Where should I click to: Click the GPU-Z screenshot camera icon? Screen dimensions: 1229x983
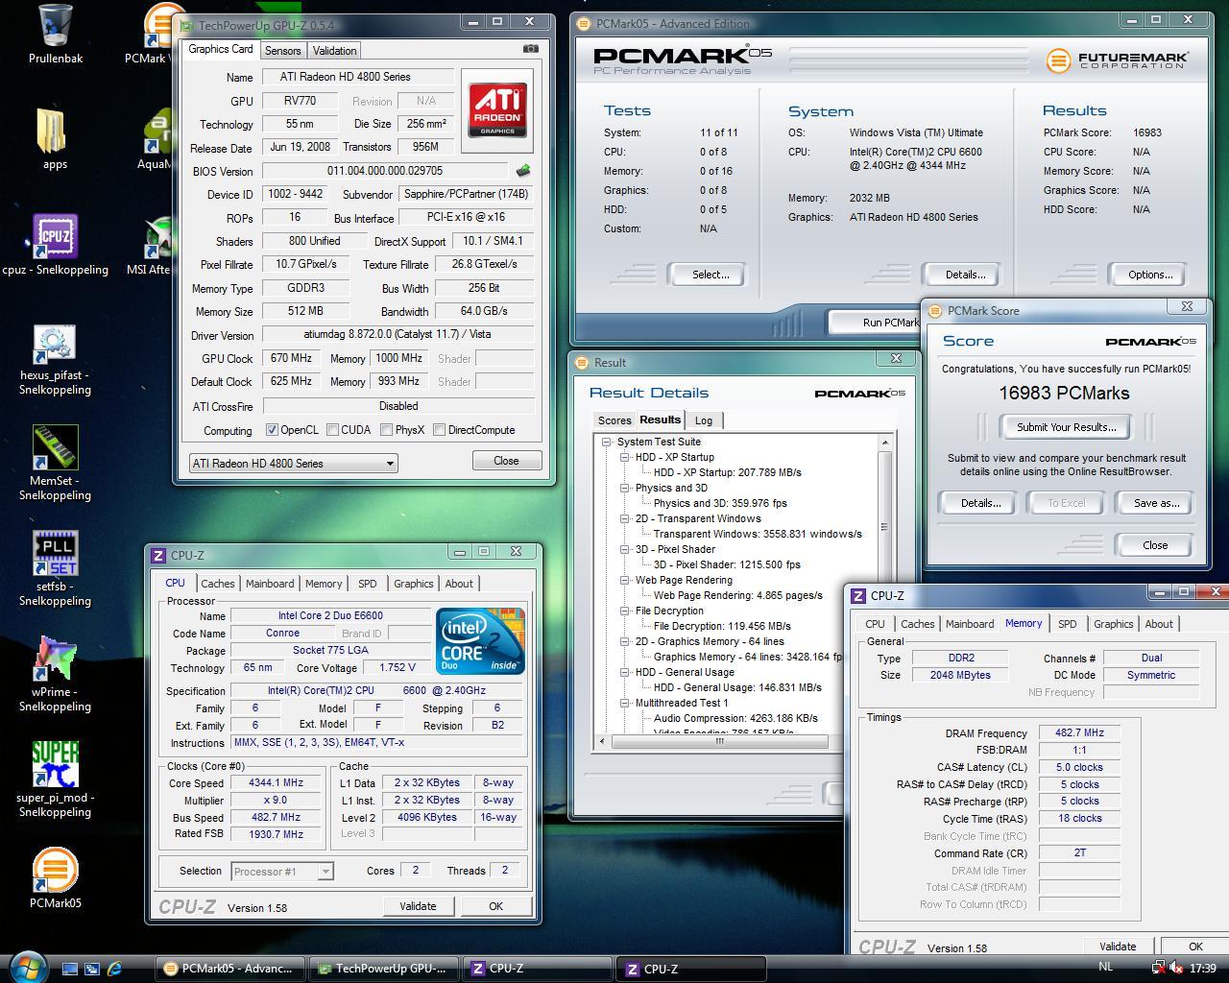[x=530, y=49]
